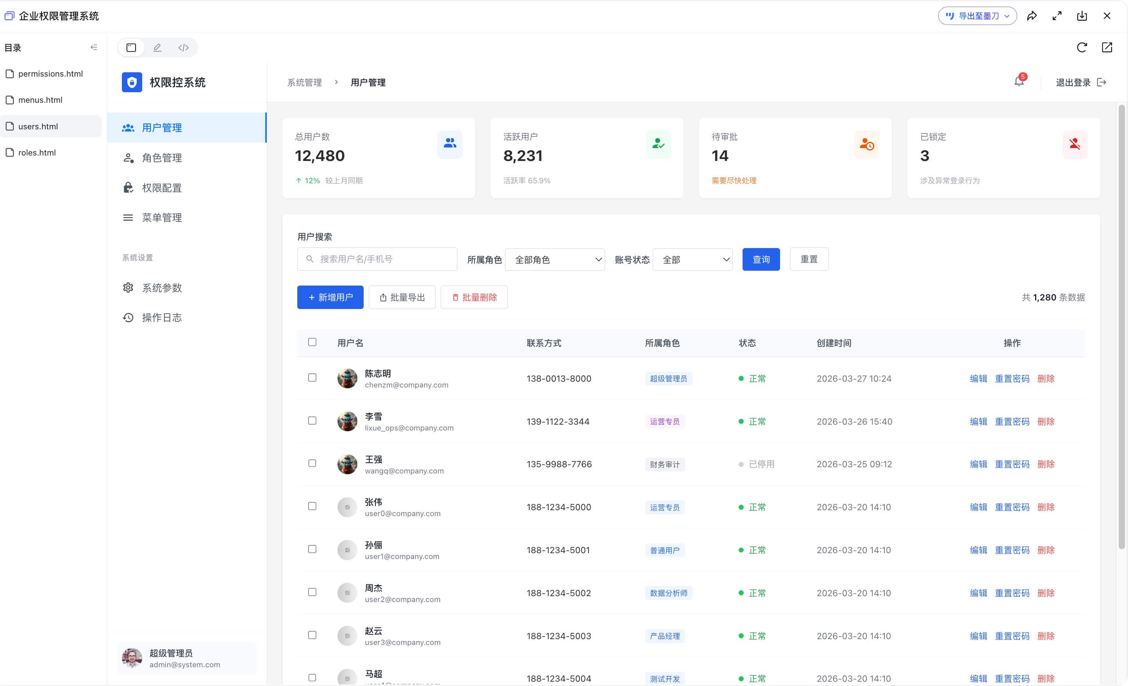
Task: Switch to roles.html file
Action: [x=37, y=152]
